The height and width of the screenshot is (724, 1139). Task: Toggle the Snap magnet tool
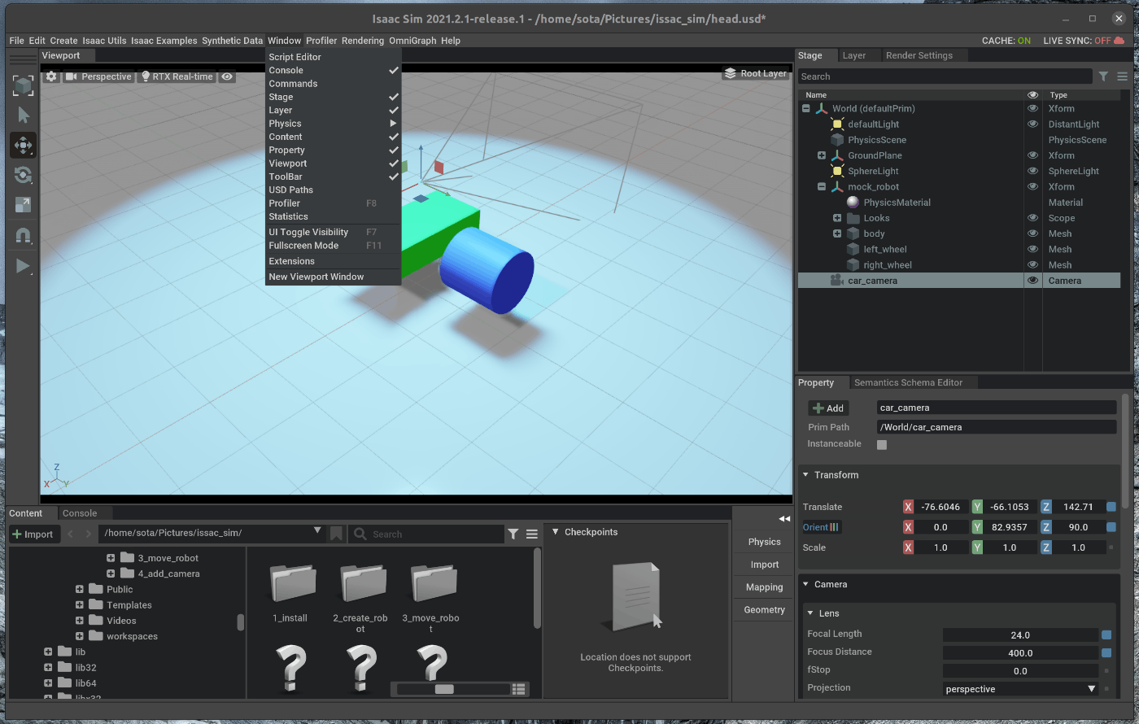[x=23, y=235]
